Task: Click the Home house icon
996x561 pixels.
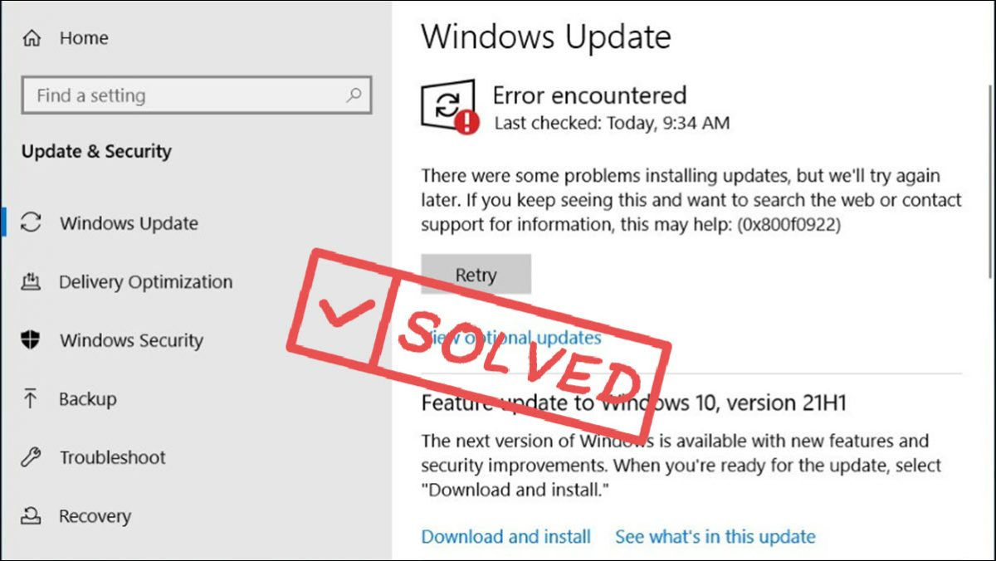Action: click(x=32, y=37)
